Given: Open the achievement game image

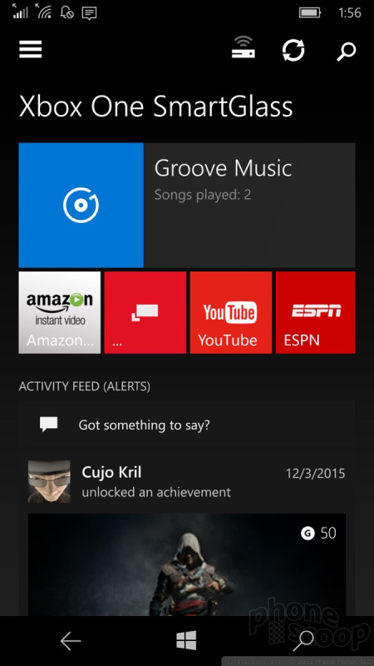Looking at the screenshot, I should click(x=187, y=565).
